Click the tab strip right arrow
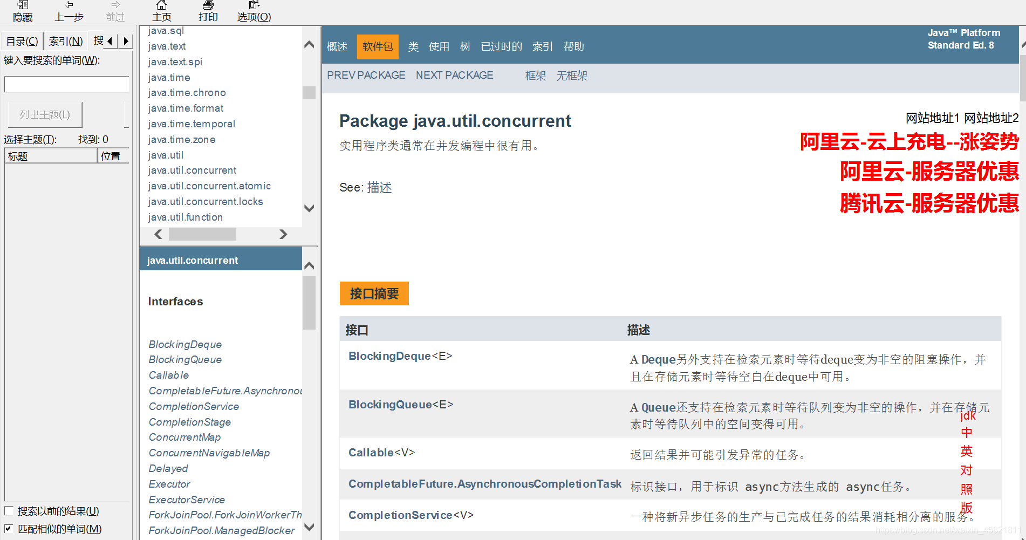 126,41
